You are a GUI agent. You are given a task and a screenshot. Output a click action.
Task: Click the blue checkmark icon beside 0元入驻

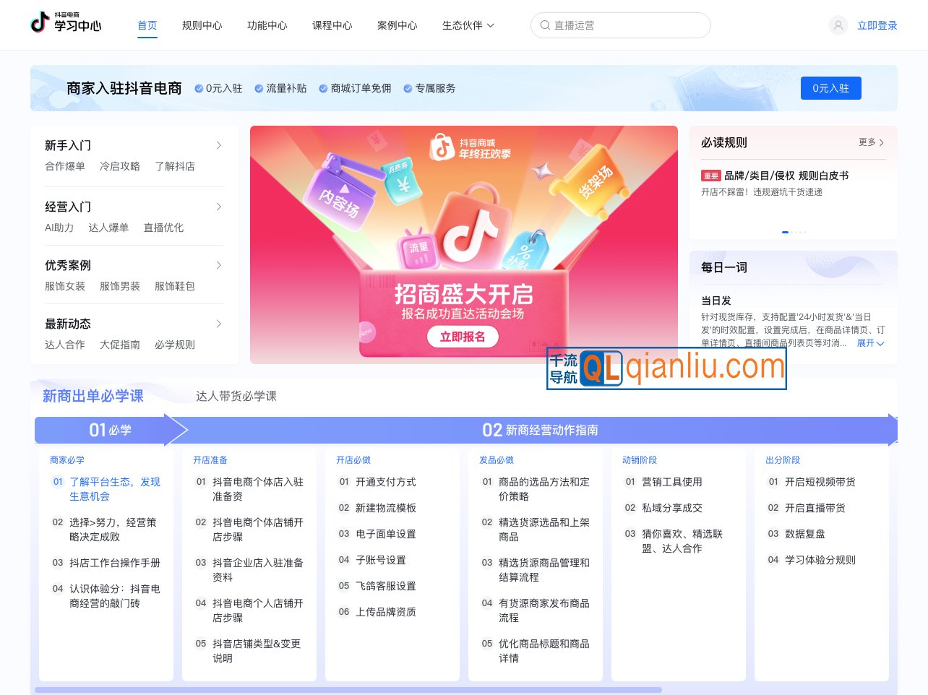pyautogui.click(x=198, y=88)
